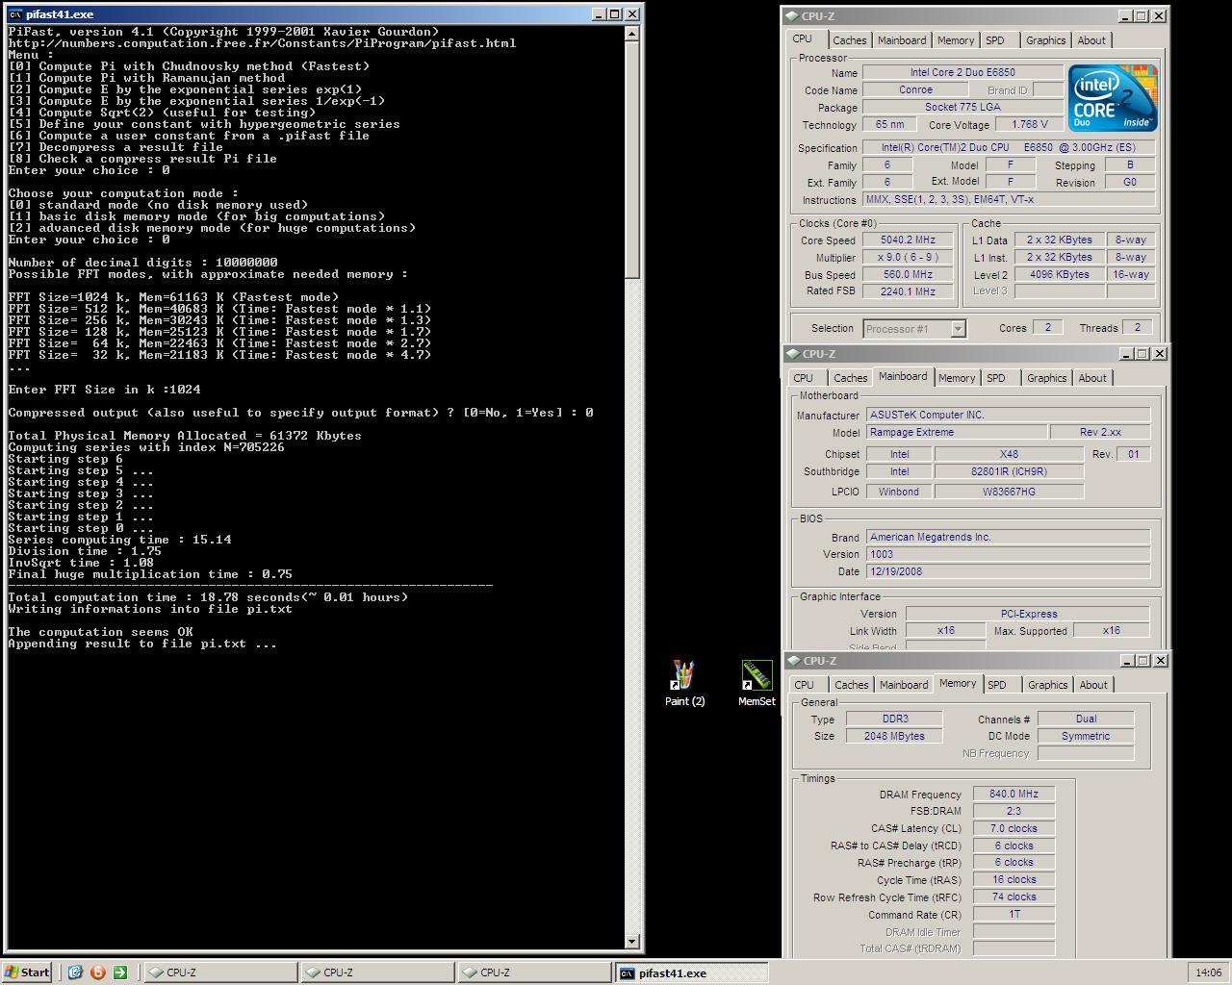Open About tab in top CPU-Z window
This screenshot has height=985, width=1232.
pyautogui.click(x=1091, y=40)
